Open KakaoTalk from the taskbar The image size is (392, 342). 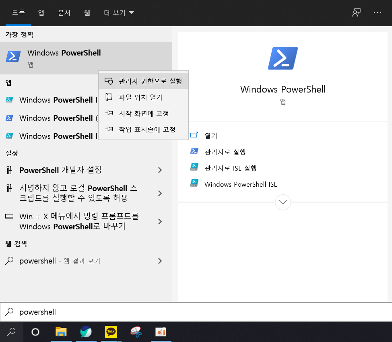111,332
